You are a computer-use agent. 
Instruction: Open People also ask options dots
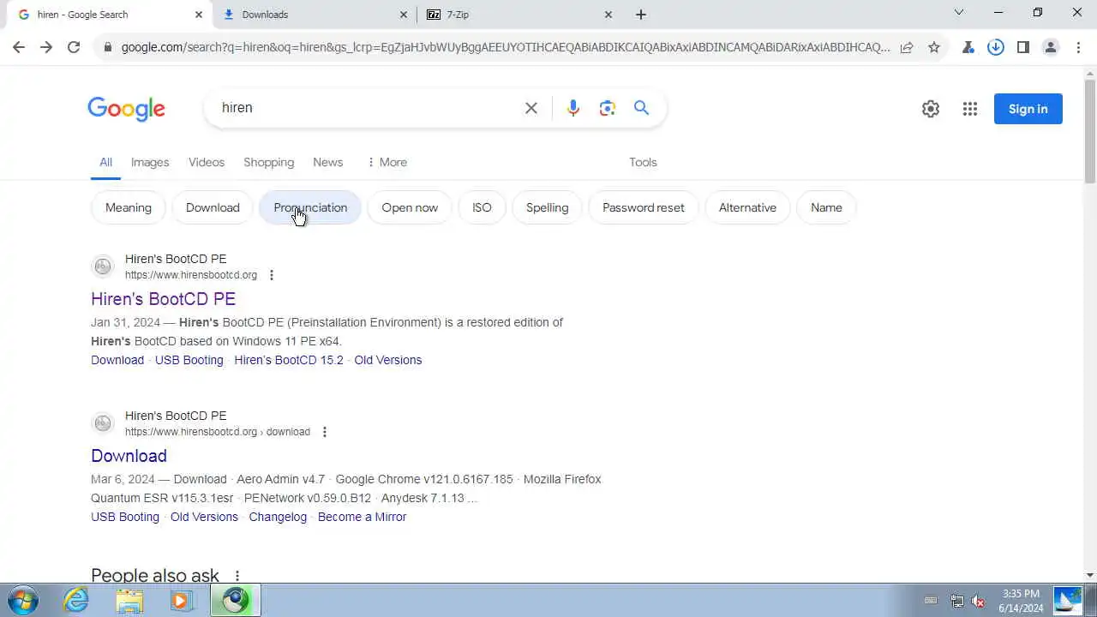pyautogui.click(x=237, y=576)
